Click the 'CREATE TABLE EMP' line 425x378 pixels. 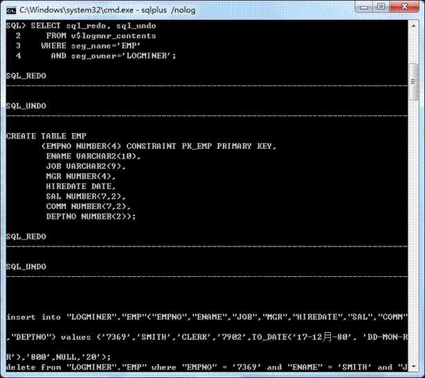tap(46, 136)
